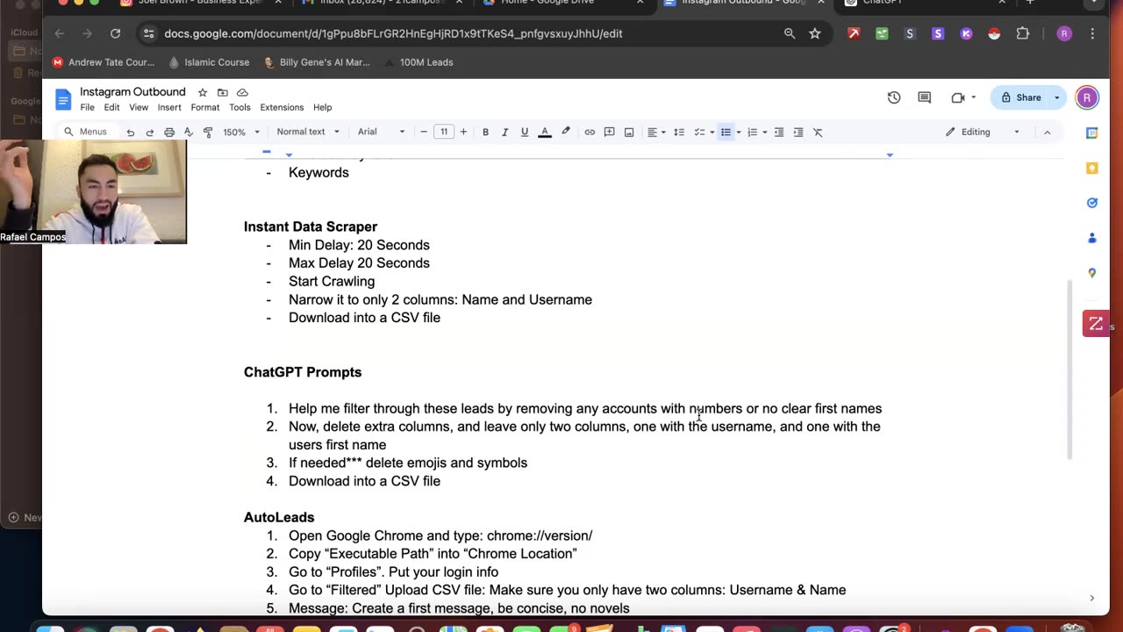Image resolution: width=1123 pixels, height=632 pixels.
Task: Print the document with the printer icon
Action: pyautogui.click(x=169, y=133)
